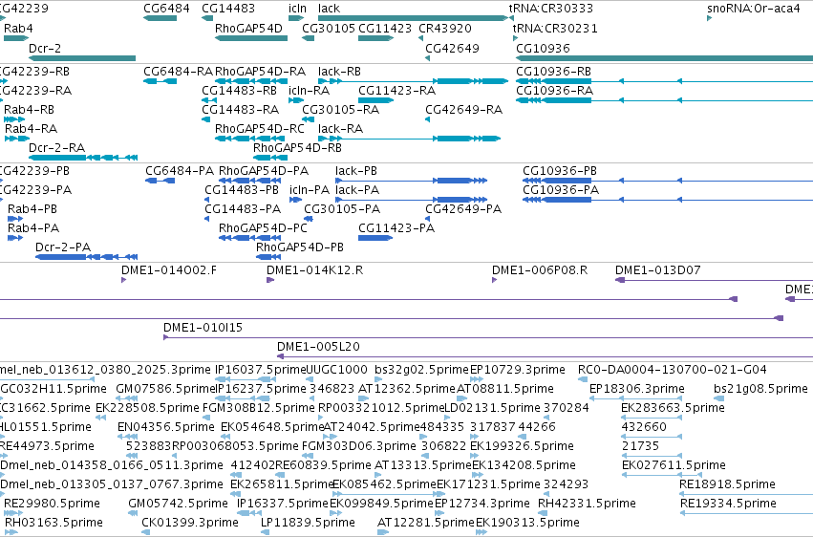This screenshot has width=813, height=537.
Task: Click transcript CG42649-RA
Action: [427, 119]
